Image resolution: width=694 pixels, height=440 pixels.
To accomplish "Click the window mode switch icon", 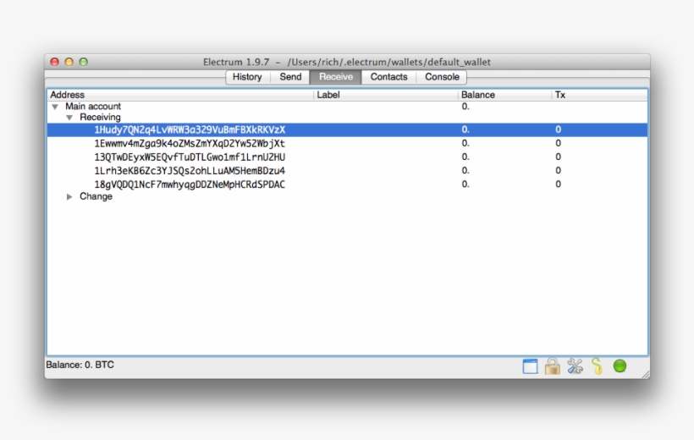I will pos(530,366).
